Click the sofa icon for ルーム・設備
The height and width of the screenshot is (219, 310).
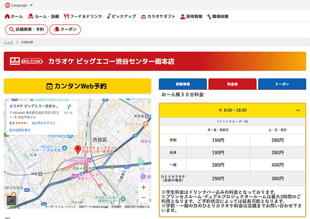tap(31, 16)
